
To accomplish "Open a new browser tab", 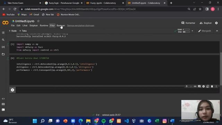I will tap(171, 3).
